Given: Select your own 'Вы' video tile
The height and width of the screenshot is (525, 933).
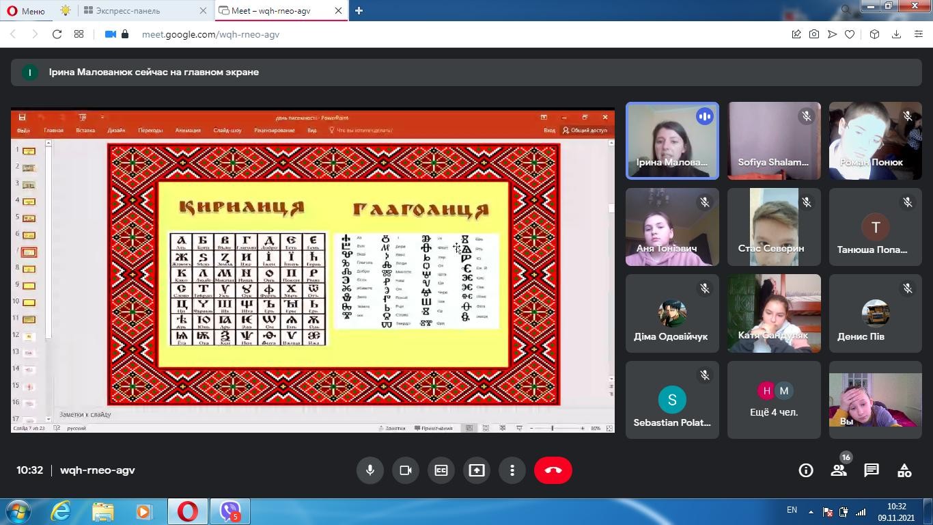Looking at the screenshot, I should [x=876, y=400].
